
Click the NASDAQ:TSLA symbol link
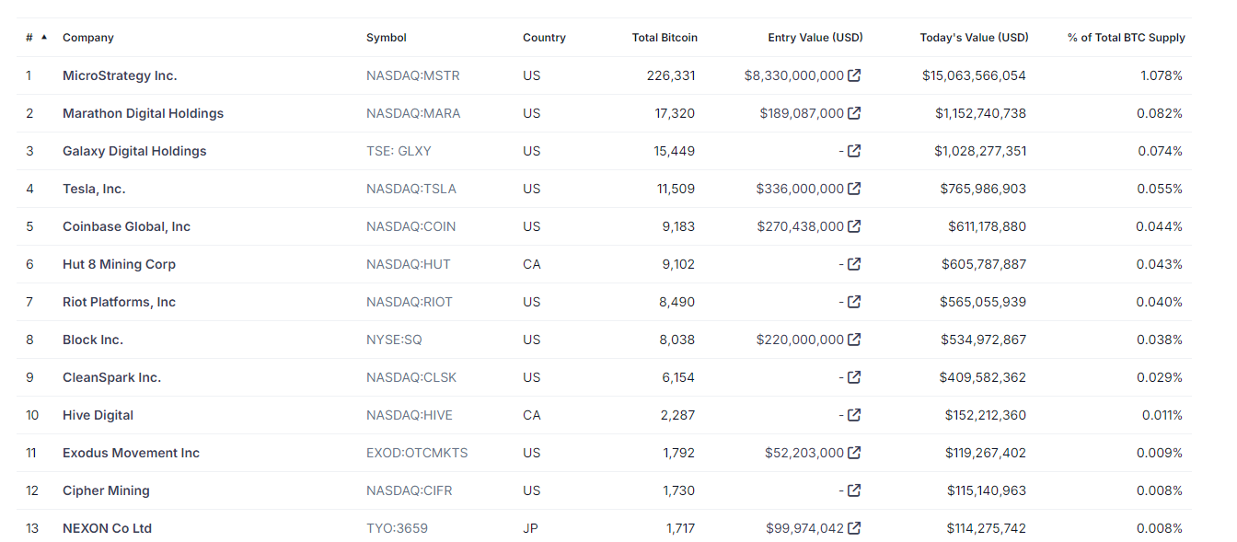[410, 189]
